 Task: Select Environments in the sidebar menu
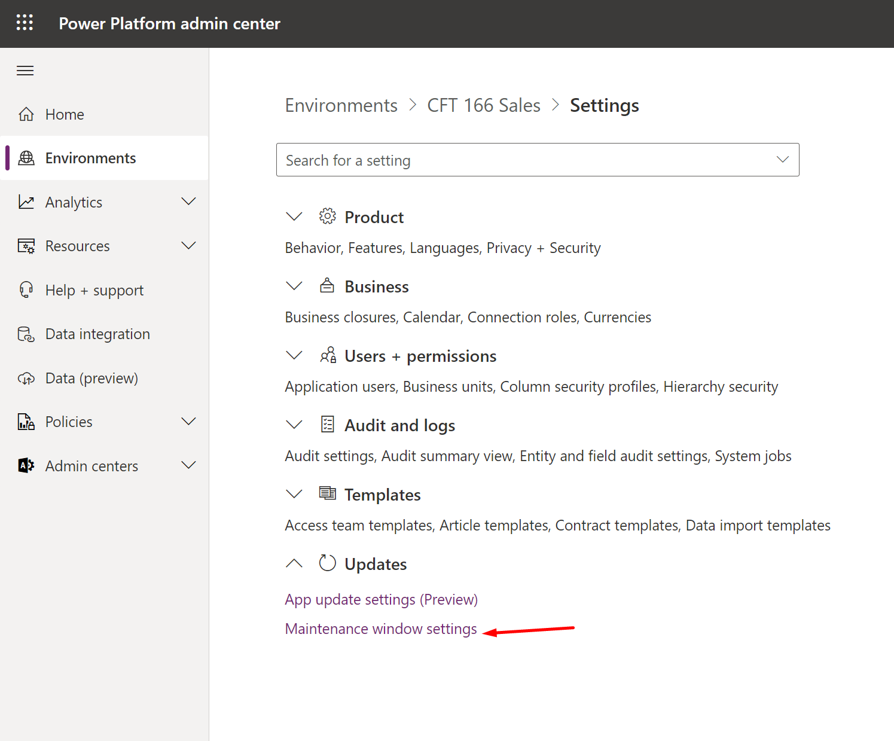[x=90, y=158]
